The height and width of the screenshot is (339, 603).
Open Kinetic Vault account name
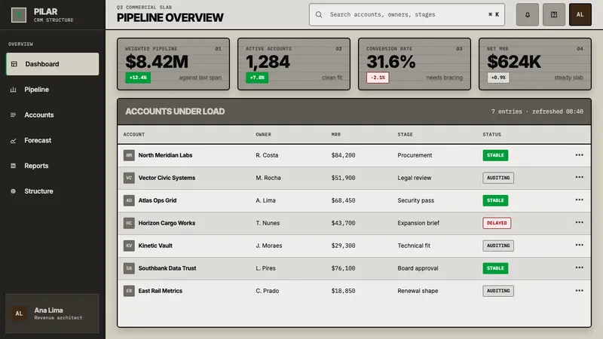pyautogui.click(x=155, y=246)
